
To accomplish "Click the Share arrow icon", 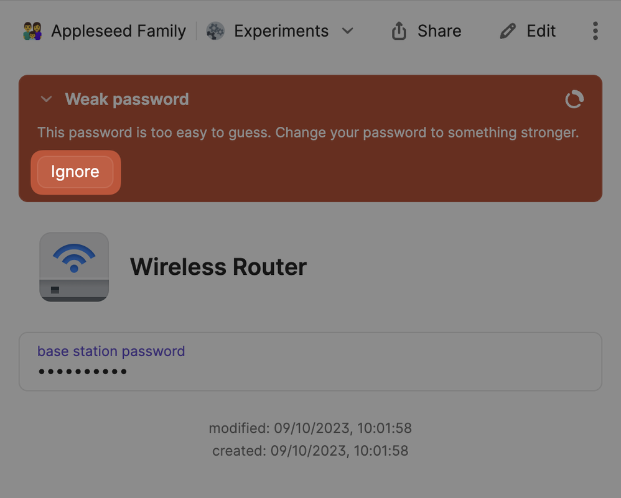I will click(x=399, y=31).
